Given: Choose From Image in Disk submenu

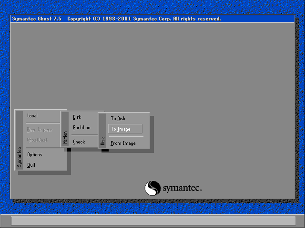Looking at the screenshot, I should point(123,143).
